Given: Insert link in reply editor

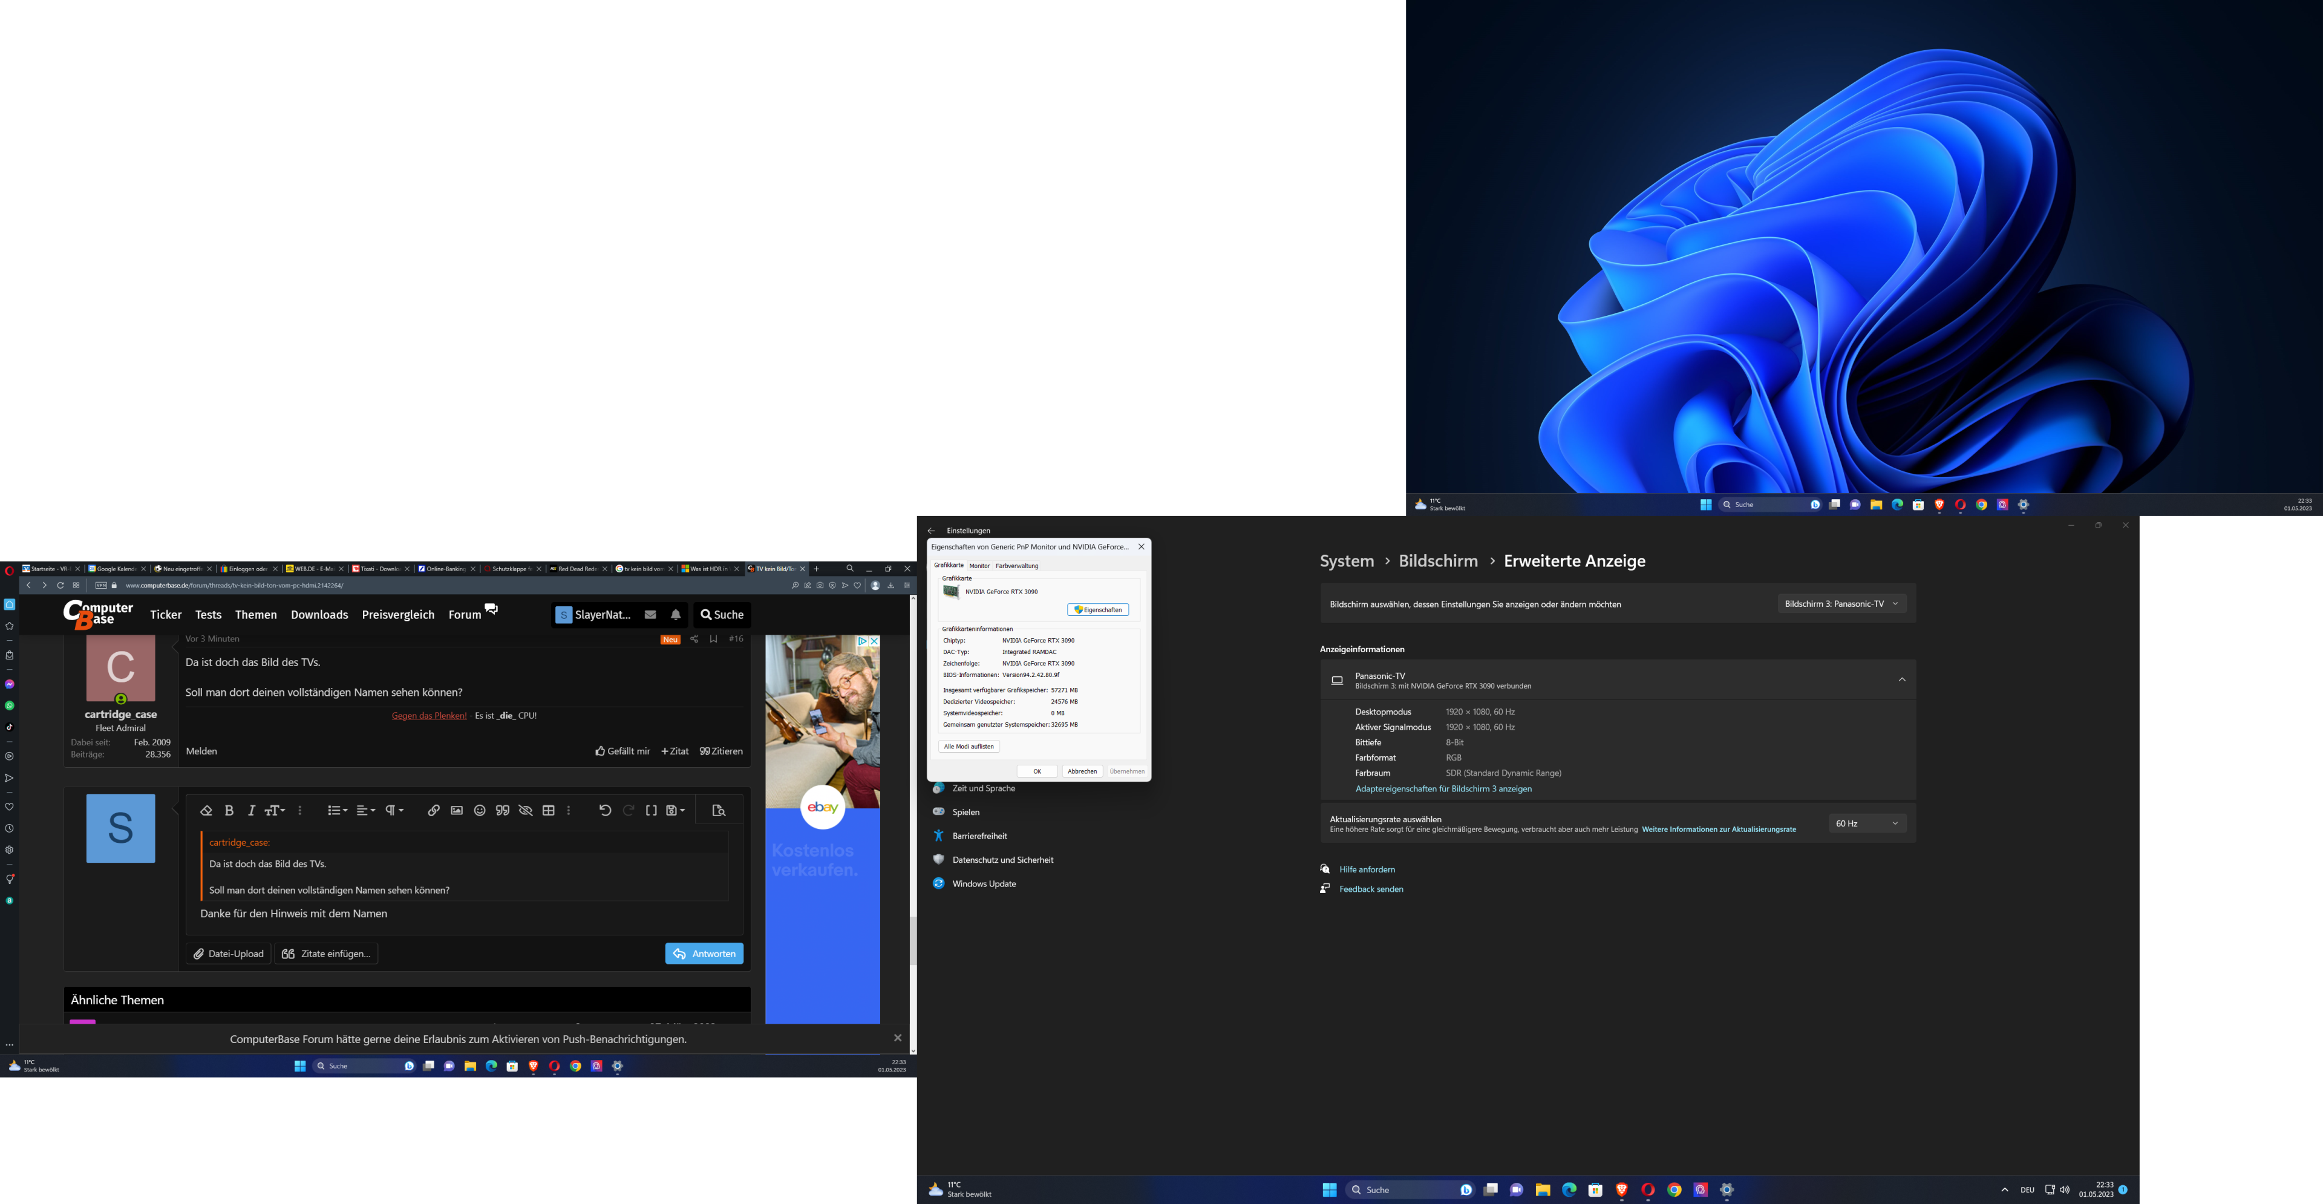Looking at the screenshot, I should pos(434,811).
